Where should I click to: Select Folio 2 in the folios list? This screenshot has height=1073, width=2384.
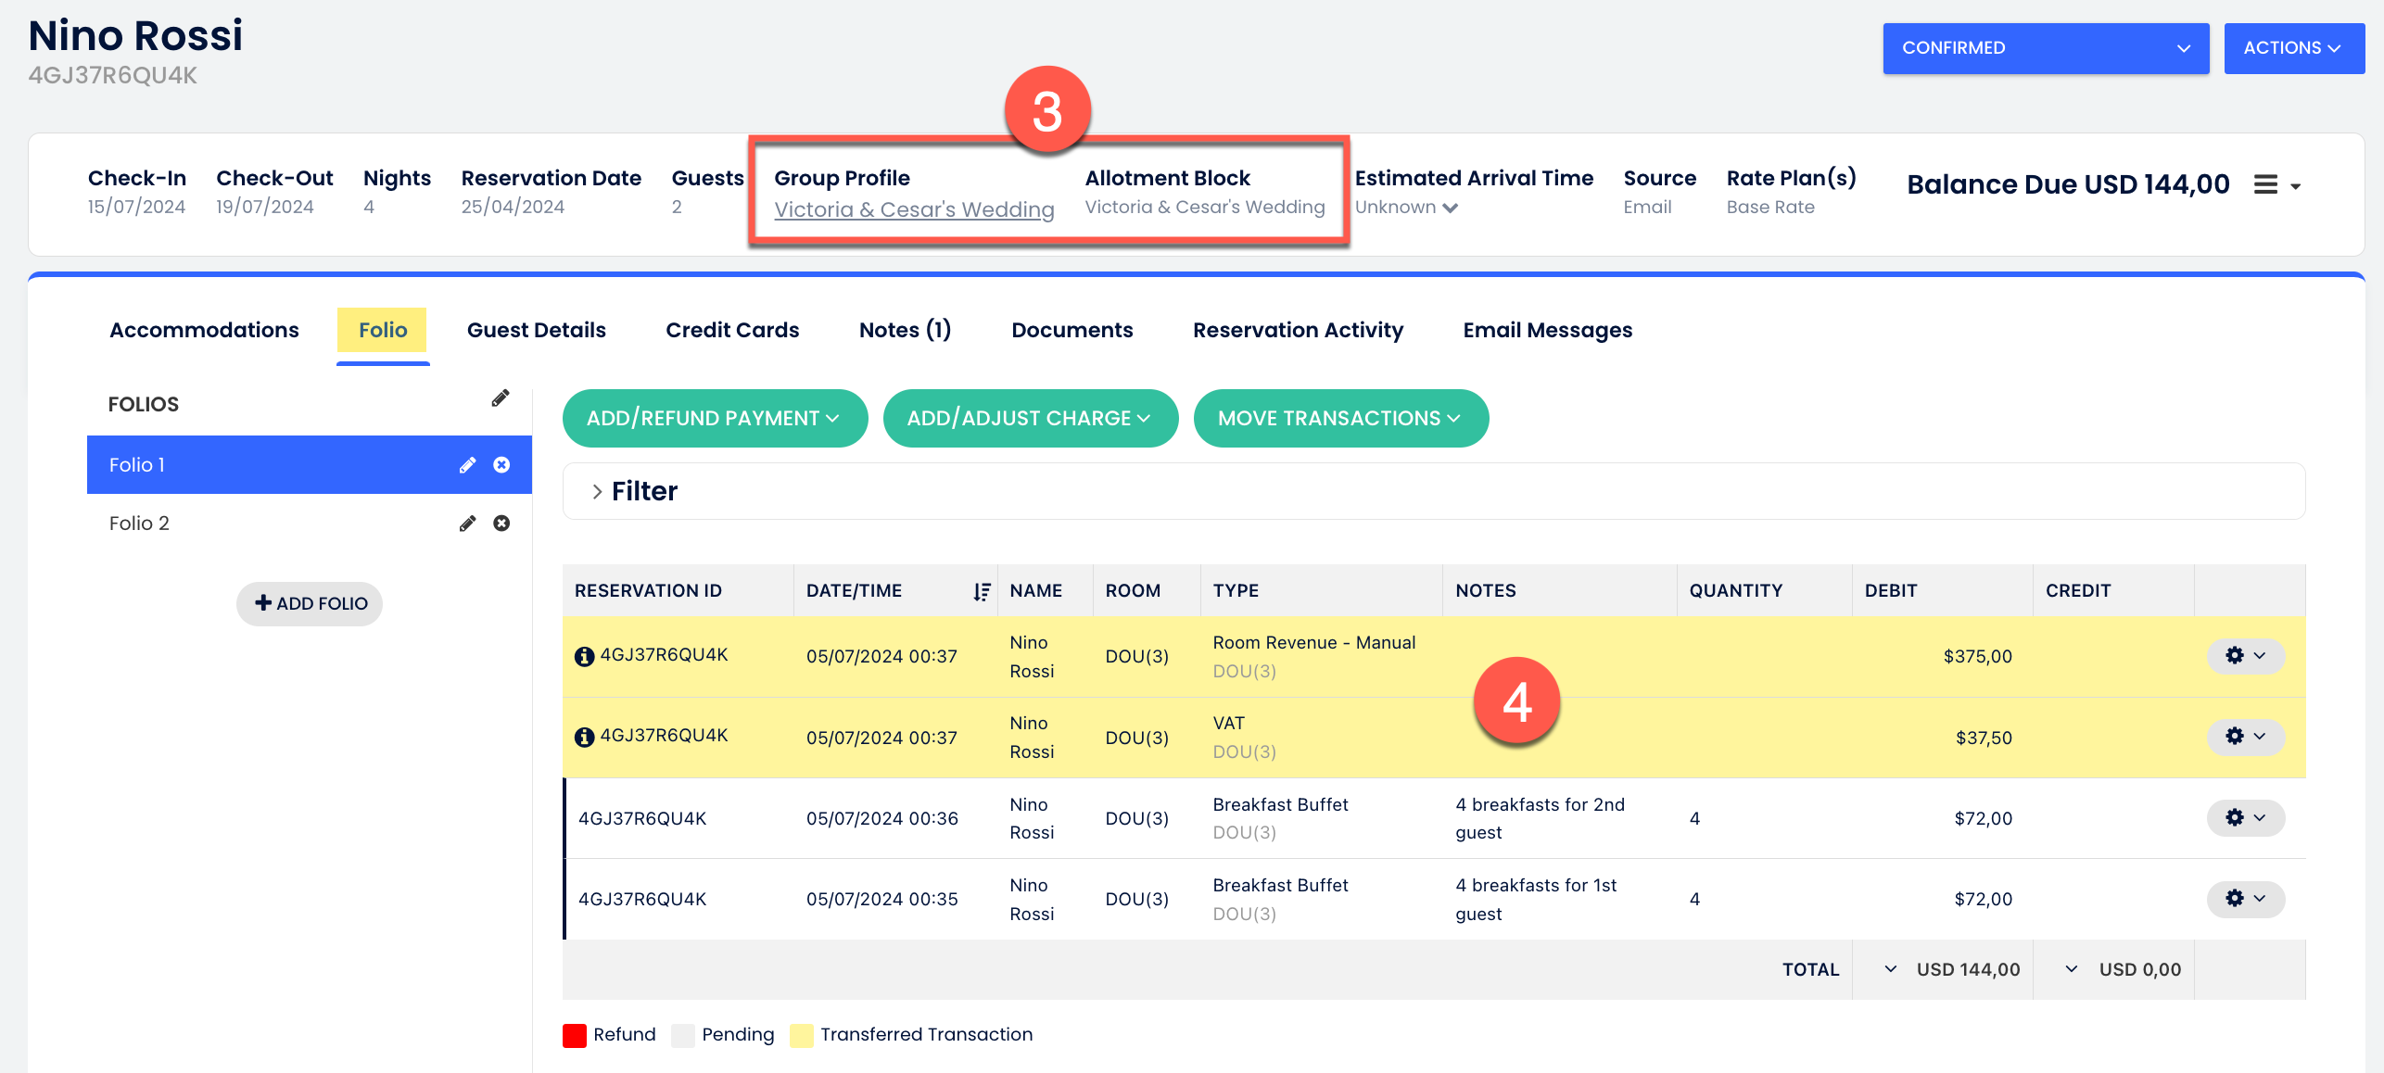[x=139, y=524]
